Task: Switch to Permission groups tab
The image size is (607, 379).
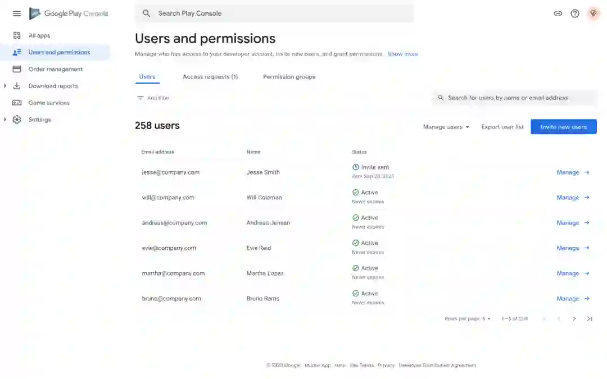Action: pos(289,77)
